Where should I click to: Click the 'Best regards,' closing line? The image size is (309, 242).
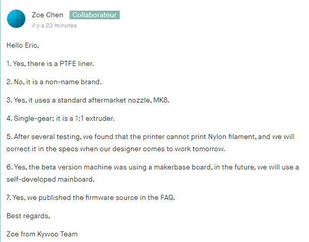[x=28, y=216]
